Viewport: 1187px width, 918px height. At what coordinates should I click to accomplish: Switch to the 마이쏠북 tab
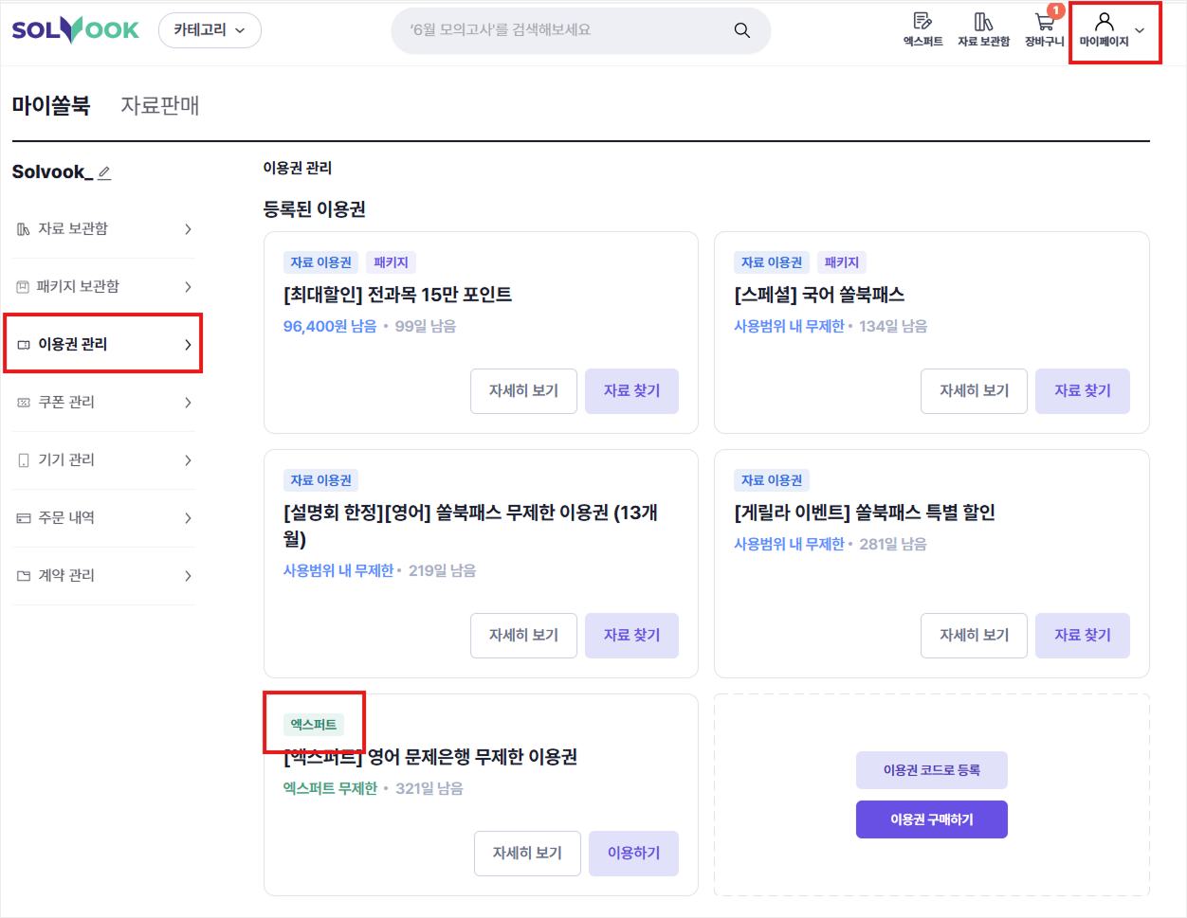tap(51, 105)
